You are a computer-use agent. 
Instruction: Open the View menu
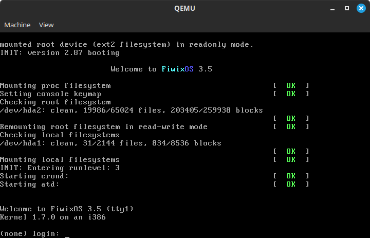click(x=46, y=25)
